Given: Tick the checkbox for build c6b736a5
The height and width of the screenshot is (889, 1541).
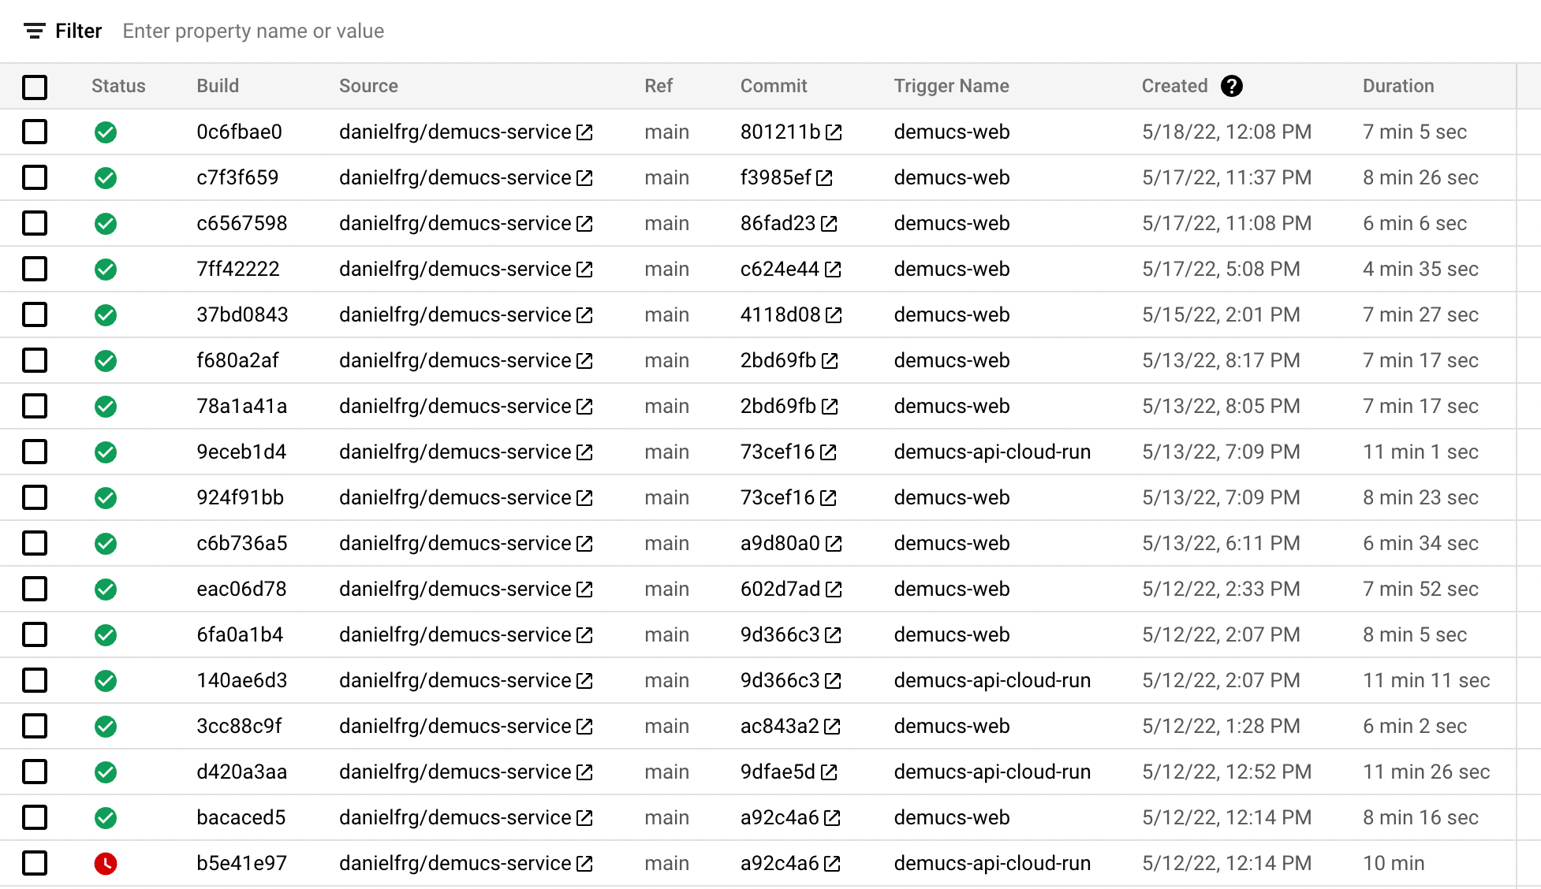Looking at the screenshot, I should pyautogui.click(x=35, y=543).
